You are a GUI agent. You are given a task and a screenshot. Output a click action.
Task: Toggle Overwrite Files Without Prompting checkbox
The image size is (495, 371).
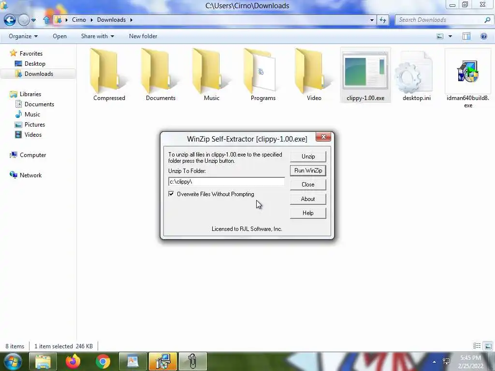point(171,194)
